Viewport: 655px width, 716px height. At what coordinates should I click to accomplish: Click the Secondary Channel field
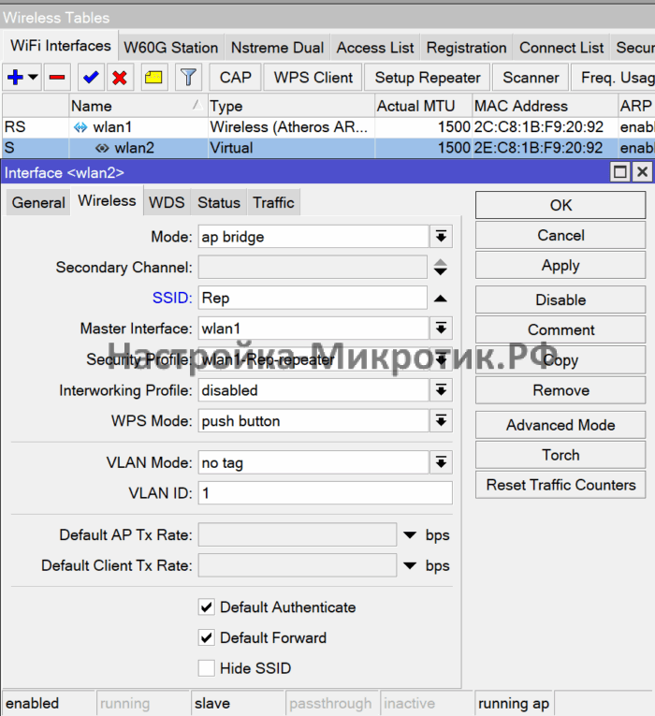[313, 267]
